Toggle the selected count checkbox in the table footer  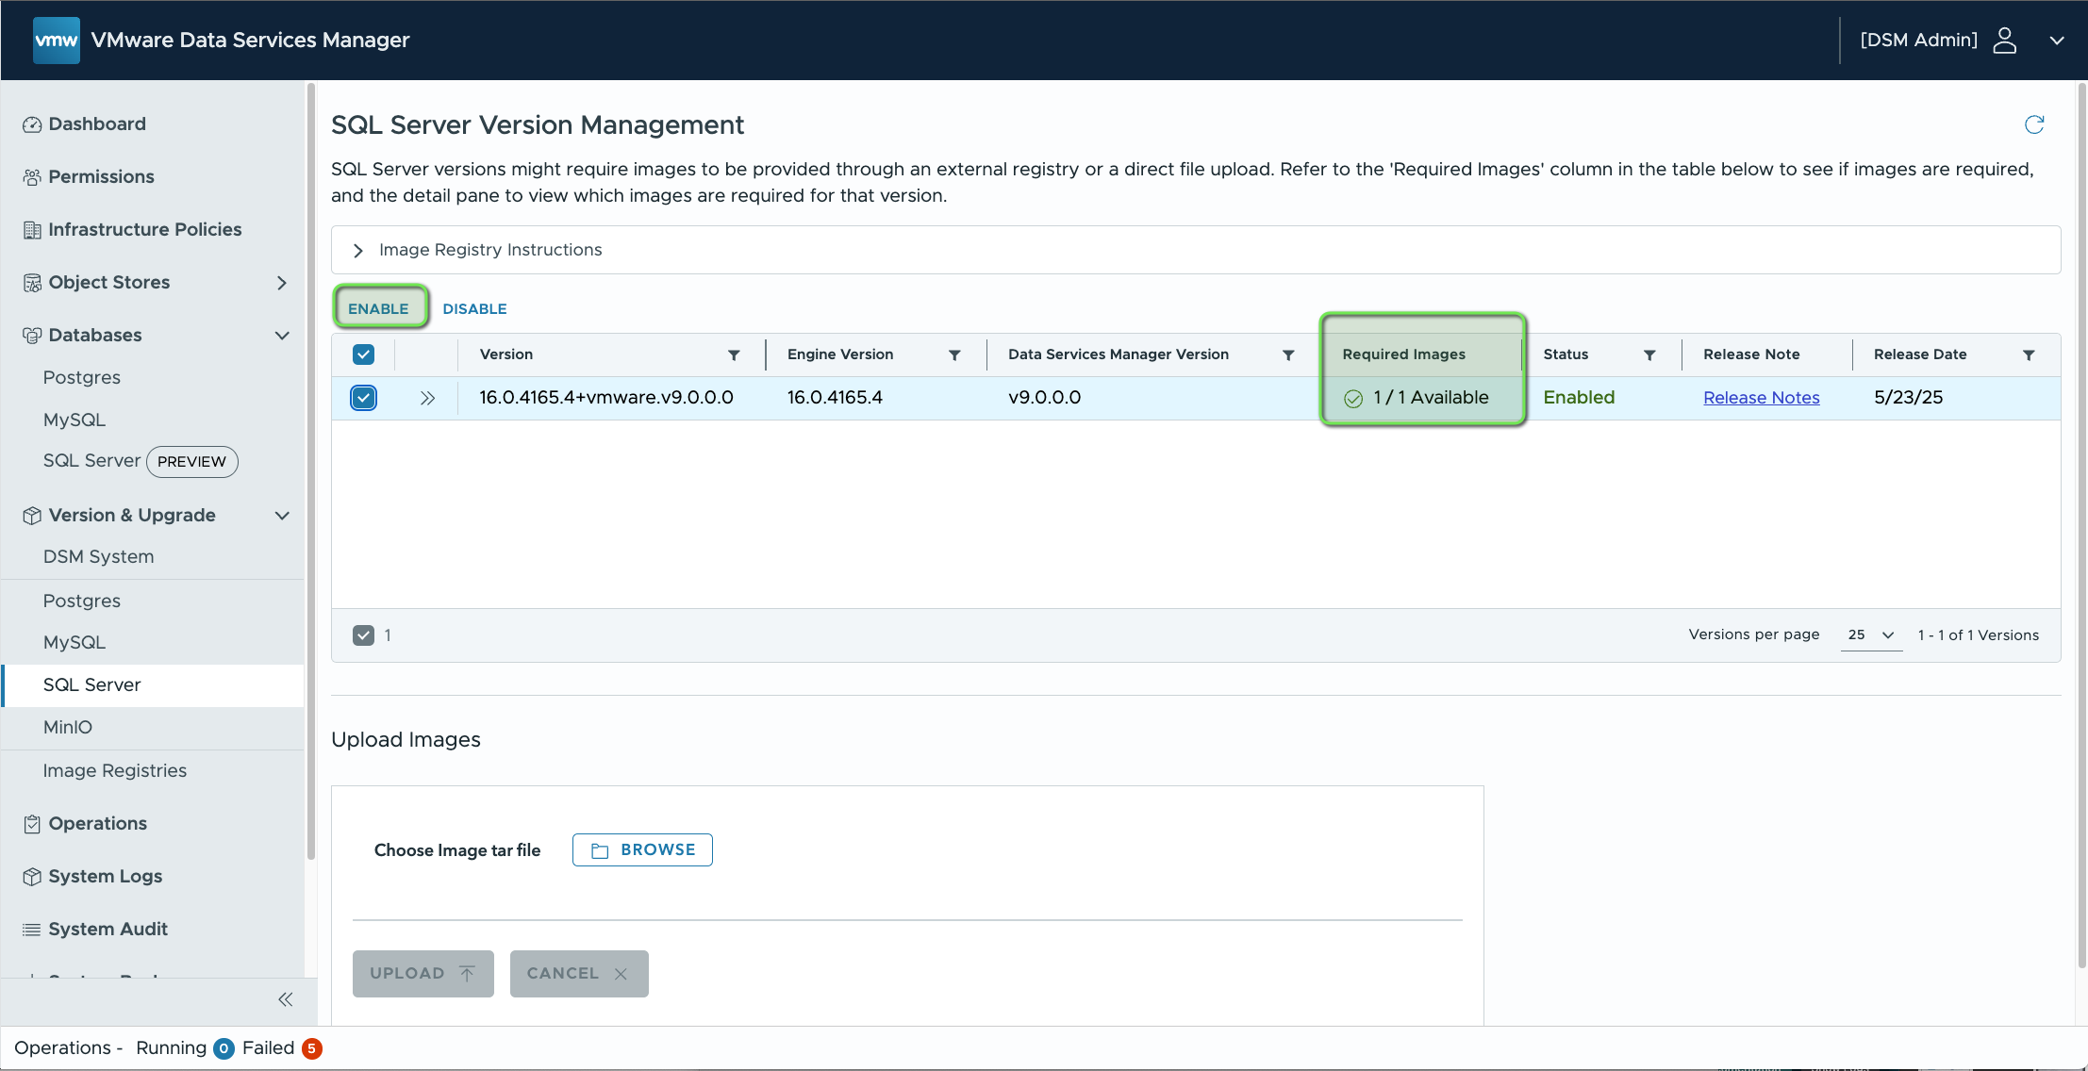(363, 635)
